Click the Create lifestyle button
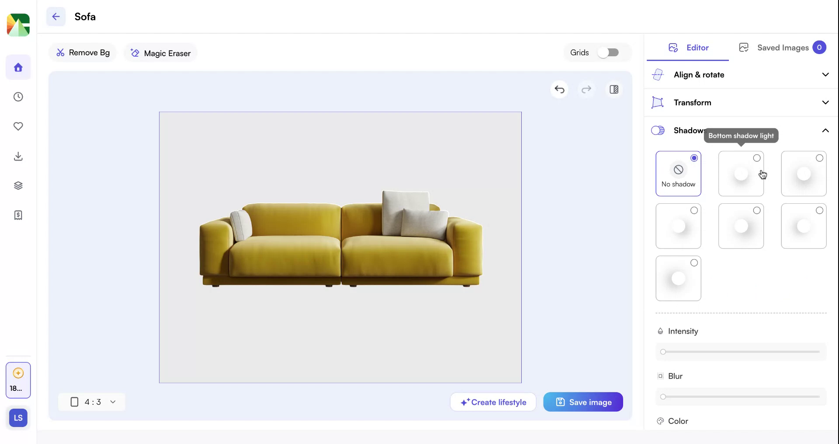The image size is (839, 444). [493, 402]
